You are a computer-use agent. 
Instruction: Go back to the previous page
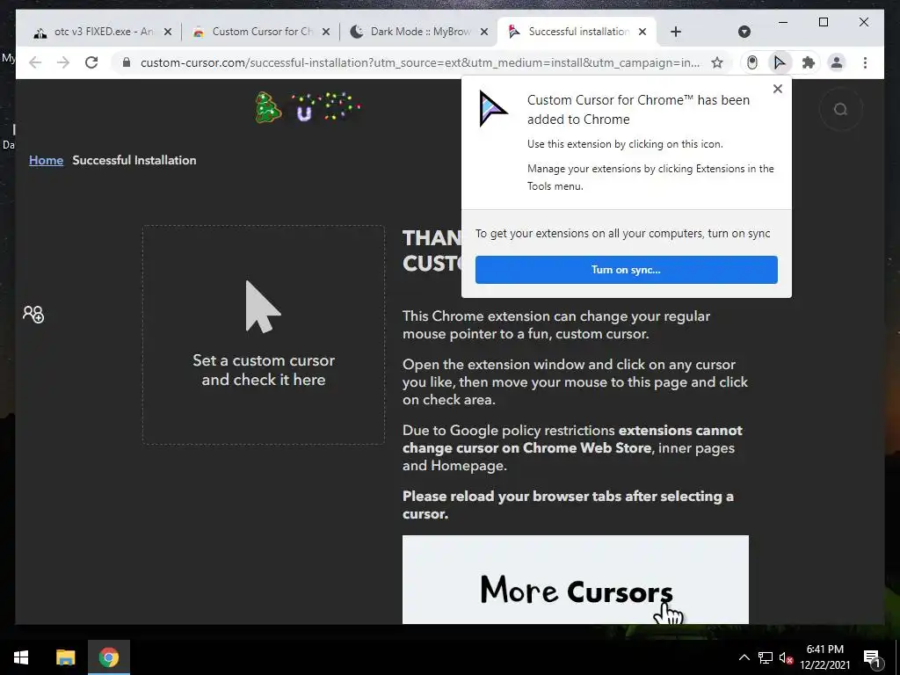pos(35,62)
